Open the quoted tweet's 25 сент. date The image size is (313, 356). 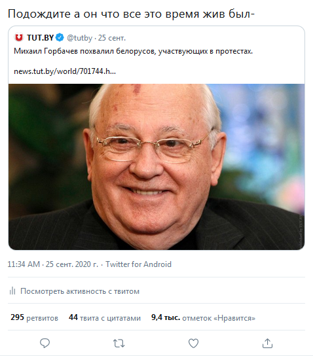tap(112, 38)
